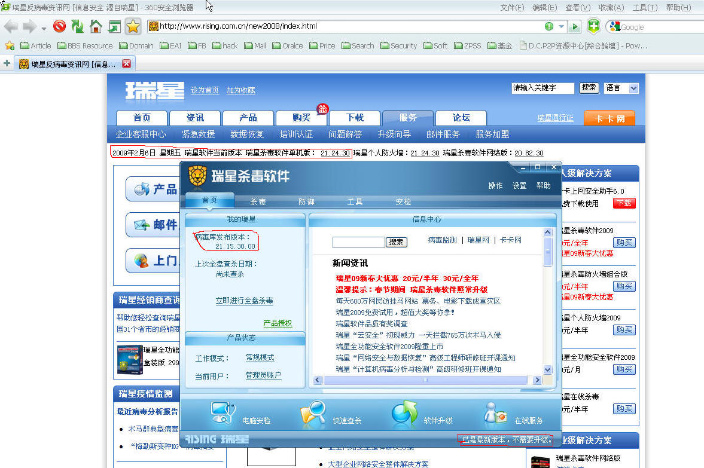This screenshot has width=704, height=468.
Task: Open the back/forward history dropdown arrow
Action: click(44, 28)
